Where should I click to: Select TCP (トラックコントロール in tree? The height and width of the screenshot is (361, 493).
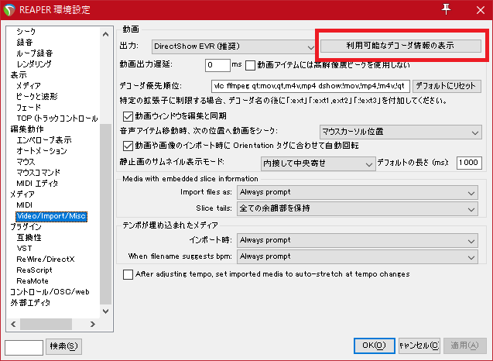point(57,119)
